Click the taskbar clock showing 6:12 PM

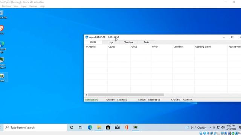point(231,127)
